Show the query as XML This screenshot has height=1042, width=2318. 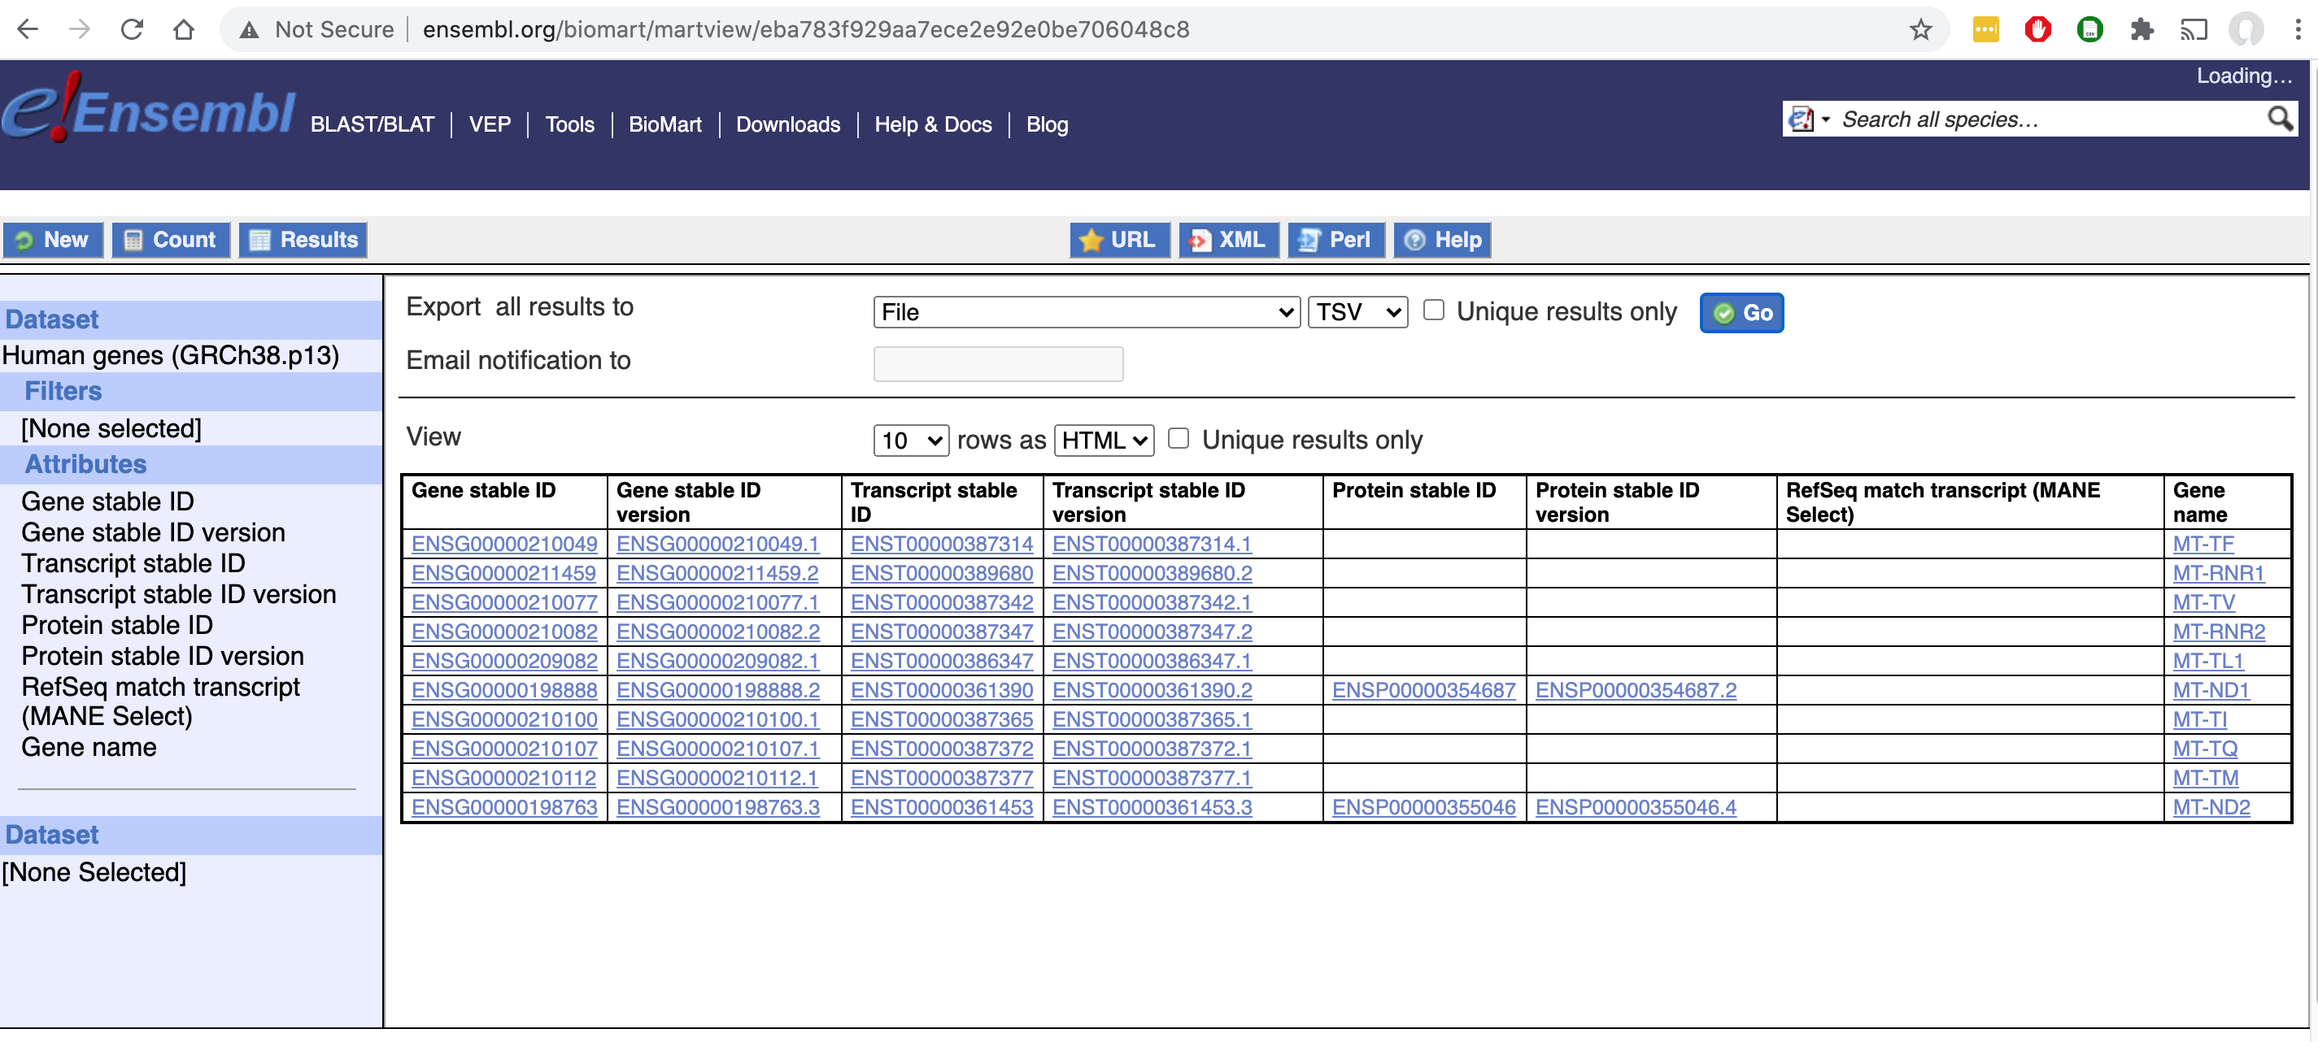click(1229, 240)
